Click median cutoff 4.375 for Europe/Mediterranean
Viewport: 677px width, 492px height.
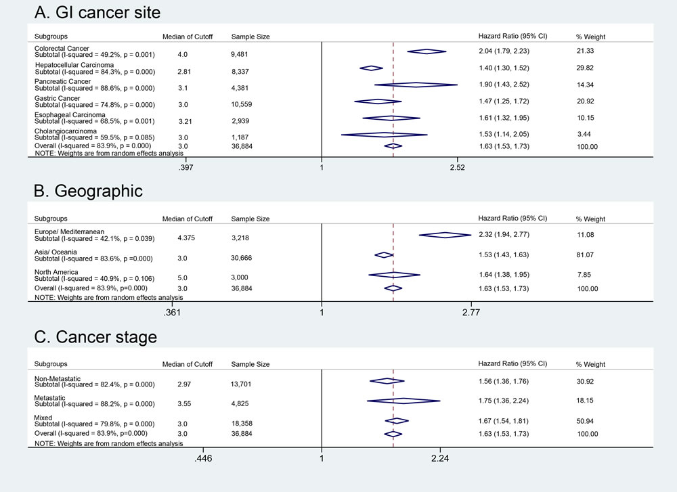[186, 238]
